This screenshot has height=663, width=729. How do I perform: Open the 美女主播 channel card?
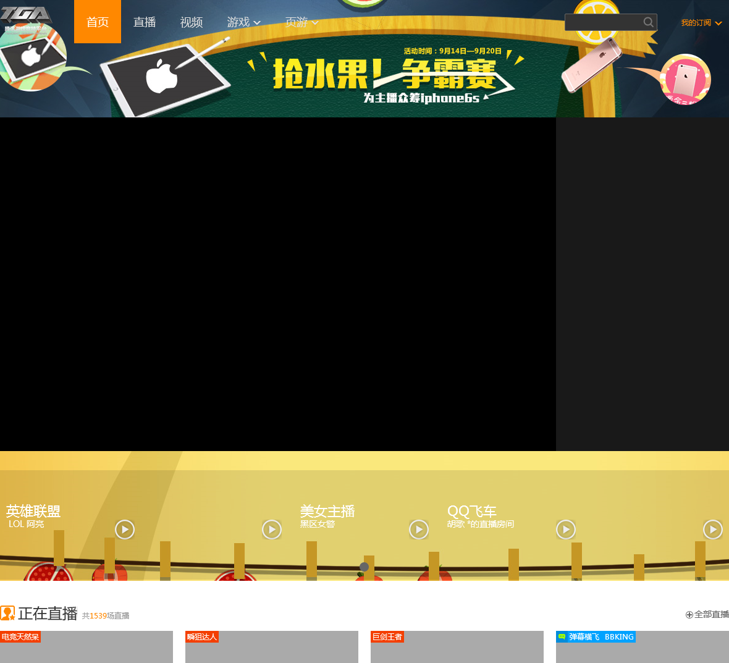tap(327, 511)
